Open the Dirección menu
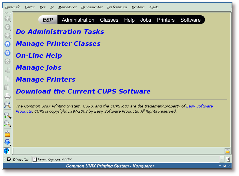The width and height of the screenshot is (239, 176). [13, 7]
